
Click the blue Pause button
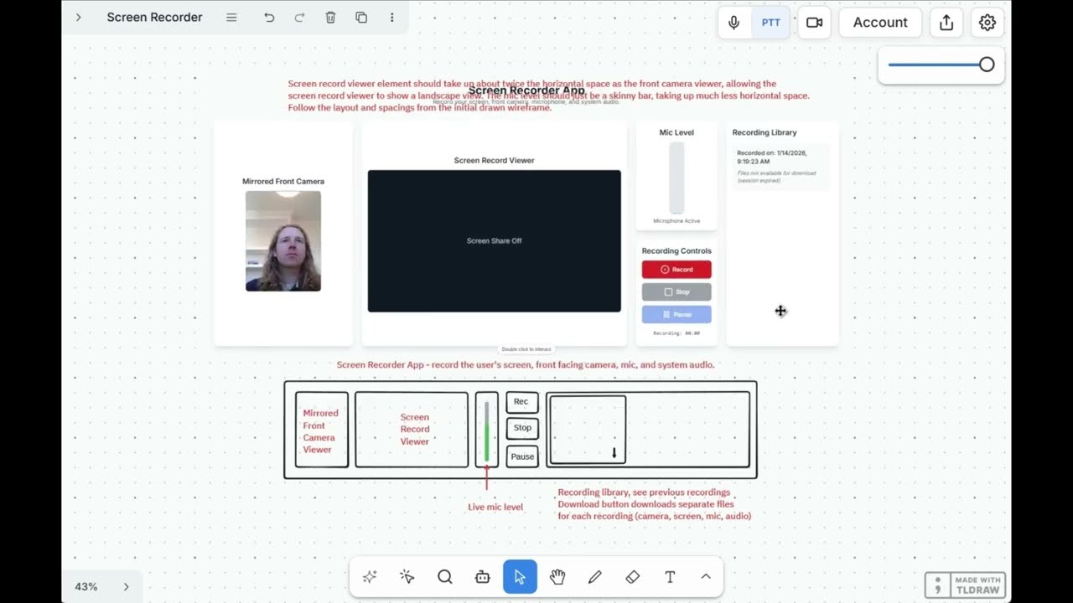[676, 315]
